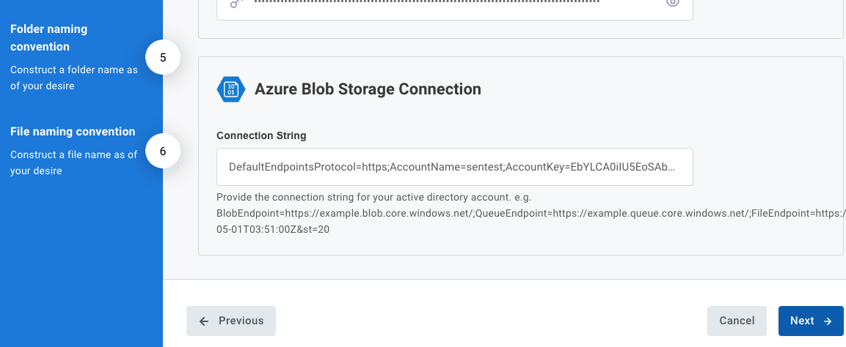The width and height of the screenshot is (846, 347).
Task: Go back with the Previous button
Action: [231, 321]
